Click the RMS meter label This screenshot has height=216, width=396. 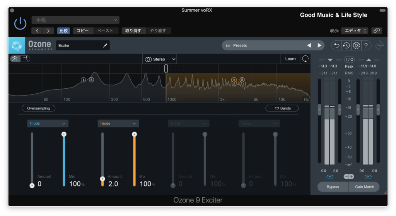click(x=349, y=73)
